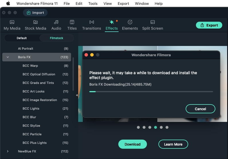Select BCC Image Restoration subcategory
Image resolution: width=228 pixels, height=159 pixels.
37,100
